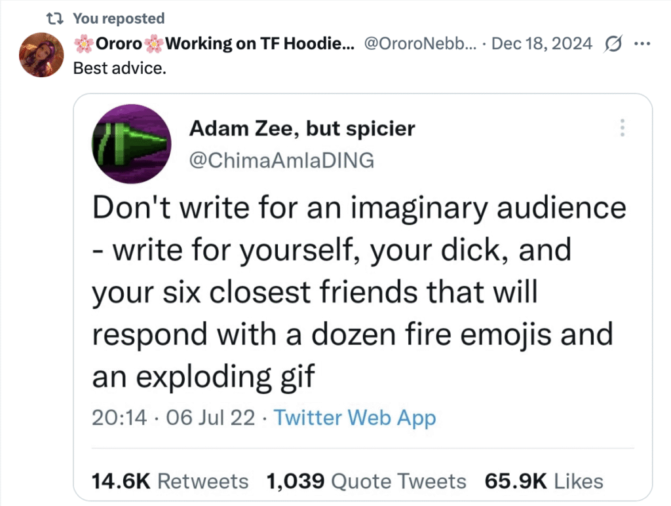View the 14.6K Retweets list
671x506 pixels.
coord(170,481)
